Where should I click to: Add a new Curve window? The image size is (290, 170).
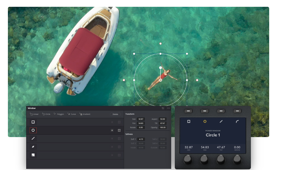[72, 114]
